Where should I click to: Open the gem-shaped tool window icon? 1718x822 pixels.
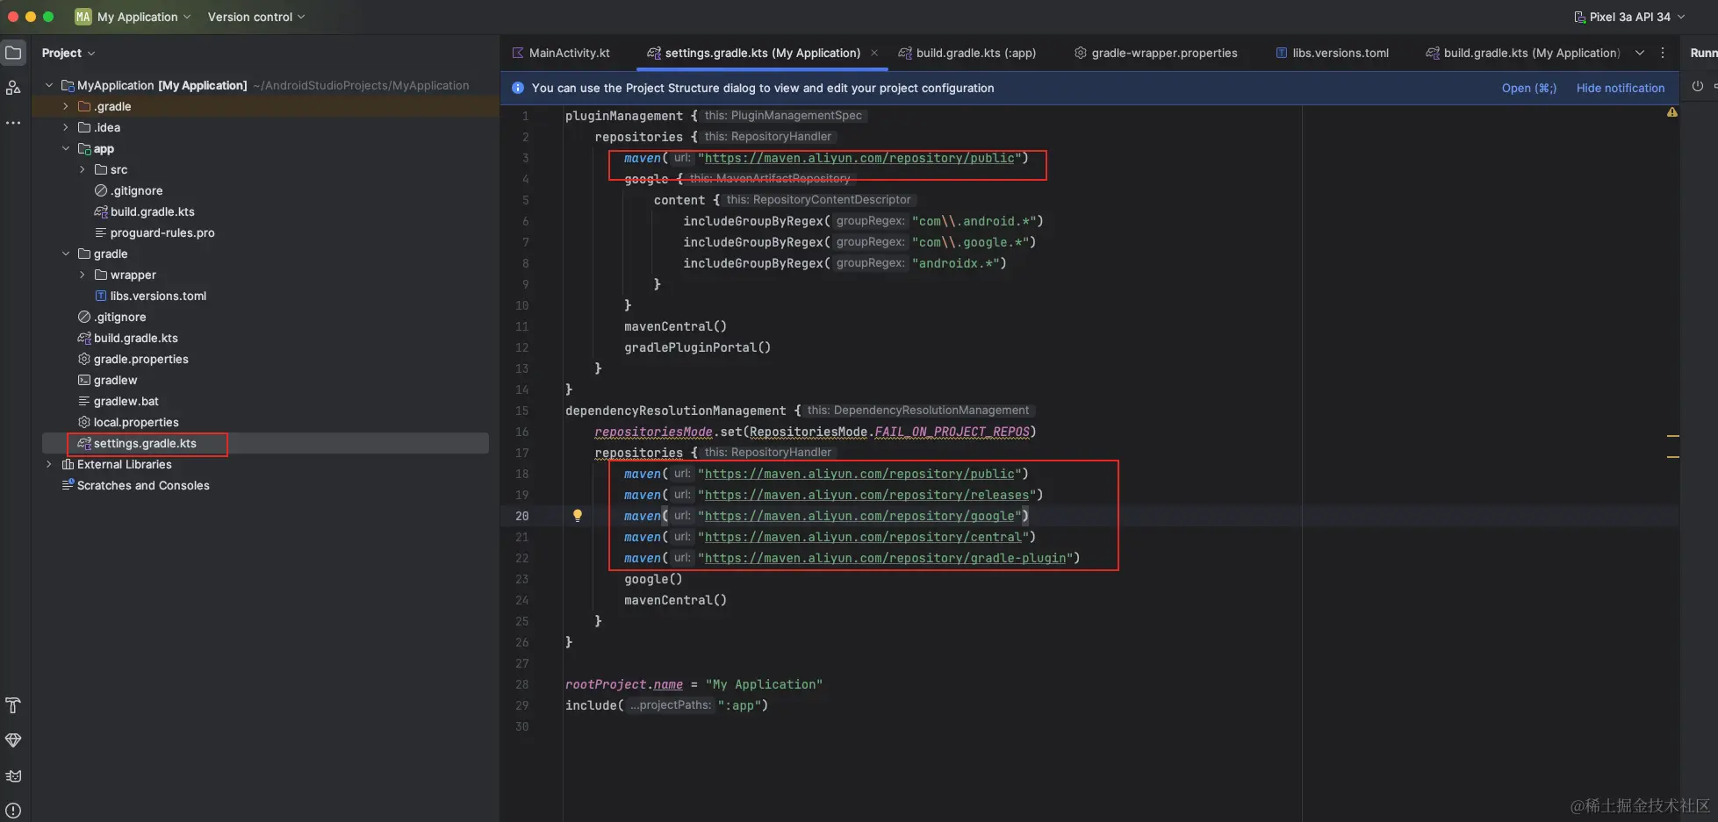click(13, 740)
